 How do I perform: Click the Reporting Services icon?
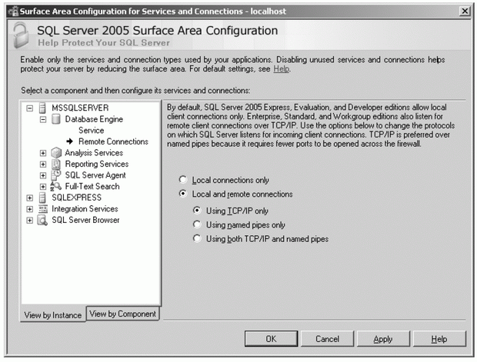pyautogui.click(x=55, y=164)
